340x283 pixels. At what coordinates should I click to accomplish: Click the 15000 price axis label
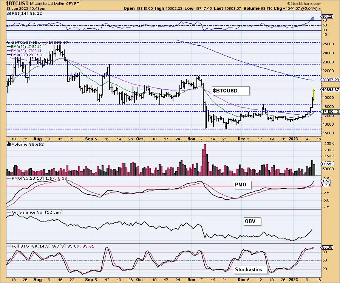[328, 133]
